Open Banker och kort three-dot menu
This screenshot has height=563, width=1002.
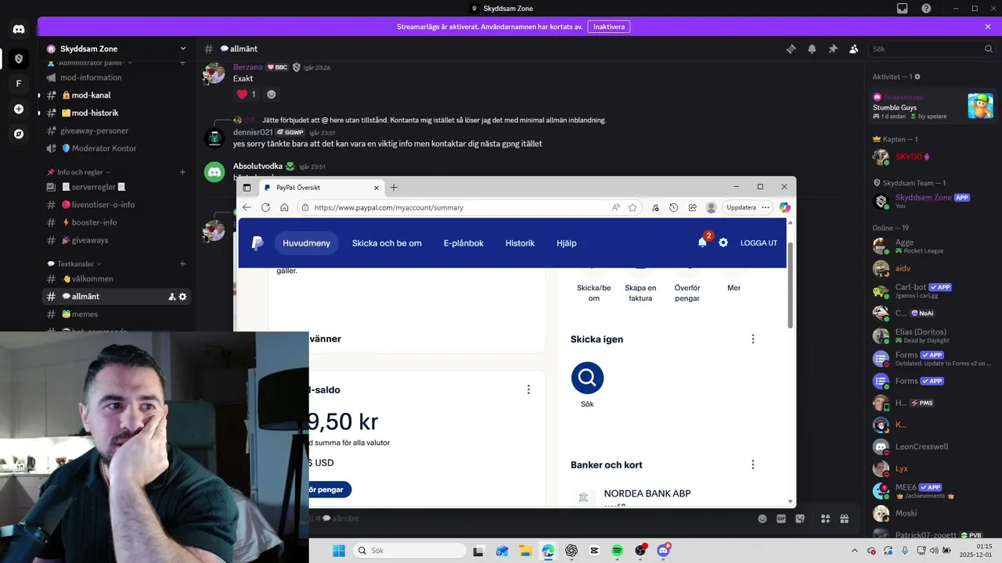point(753,464)
